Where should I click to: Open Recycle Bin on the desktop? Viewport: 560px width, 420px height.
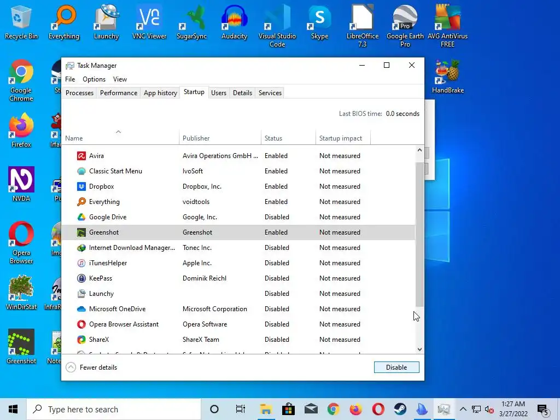(x=21, y=21)
